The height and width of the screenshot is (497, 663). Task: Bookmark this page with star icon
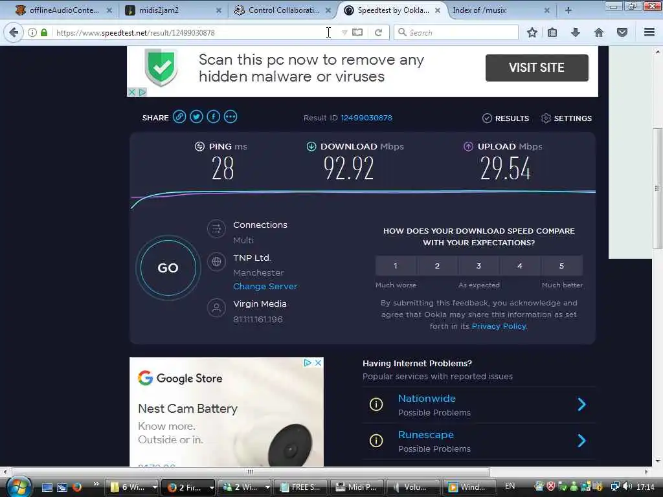click(x=532, y=32)
